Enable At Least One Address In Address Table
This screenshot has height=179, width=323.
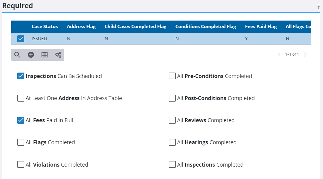[x=21, y=98]
